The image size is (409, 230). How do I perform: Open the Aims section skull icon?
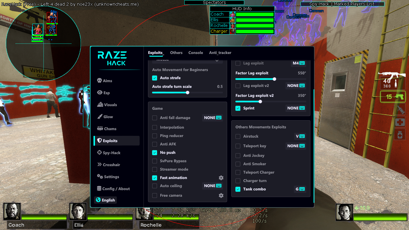tap(99, 81)
